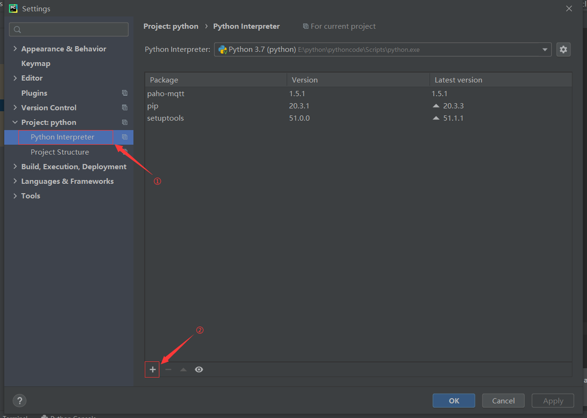Click the Cancel button
Viewport: 587px width, 418px height.
point(503,401)
